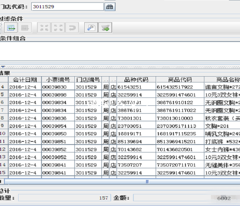
Task: Click the greyed-out delete condition icon
Action: 25,28
